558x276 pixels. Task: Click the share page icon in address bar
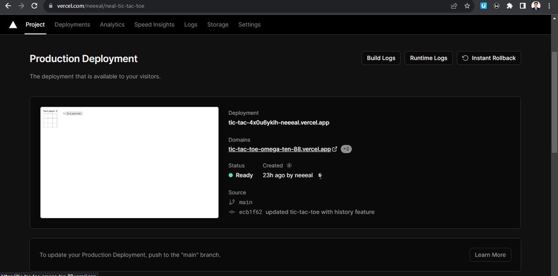(454, 6)
